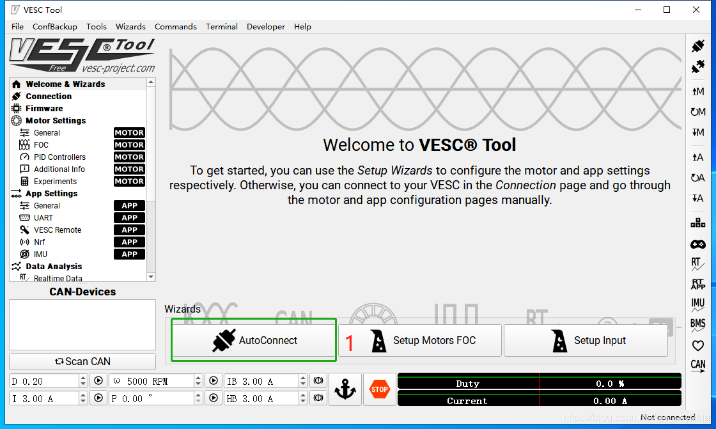This screenshot has height=429, width=716.
Task: Open the File menu
Action: click(x=17, y=26)
